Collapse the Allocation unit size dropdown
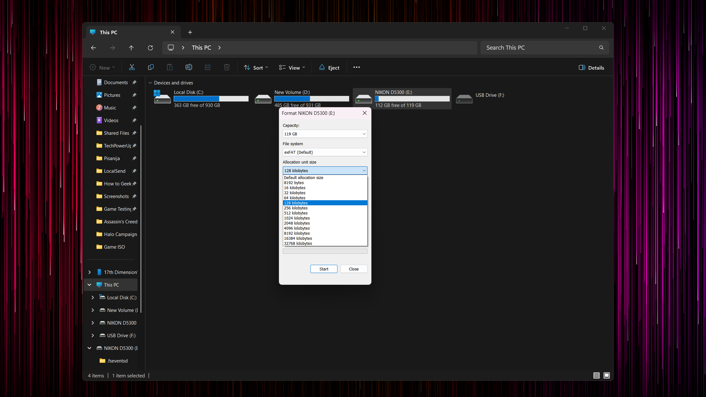This screenshot has width=706, height=397. coord(325,171)
